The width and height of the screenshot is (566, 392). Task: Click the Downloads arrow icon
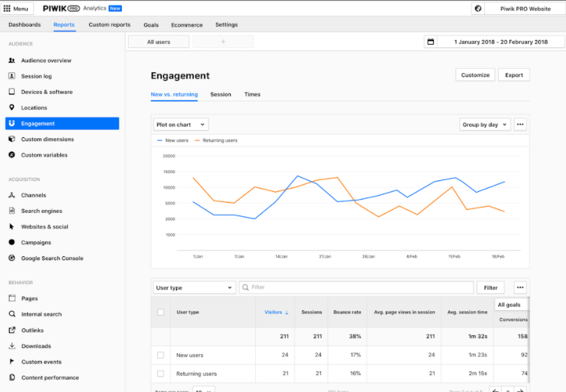(x=12, y=346)
